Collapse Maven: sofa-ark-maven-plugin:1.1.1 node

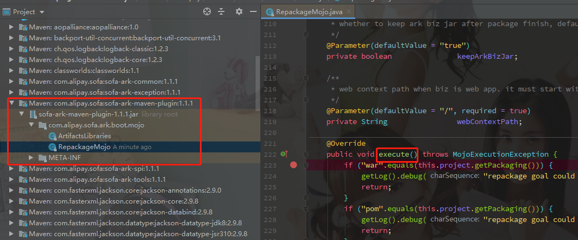(11, 103)
